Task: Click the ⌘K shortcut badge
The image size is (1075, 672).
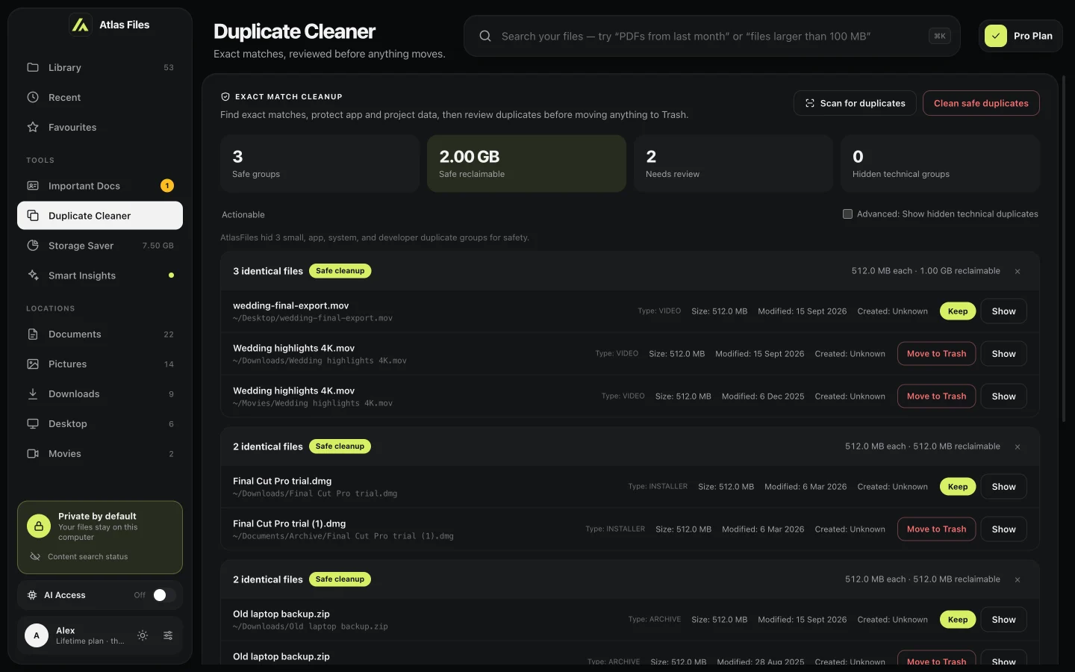Action: (940, 36)
